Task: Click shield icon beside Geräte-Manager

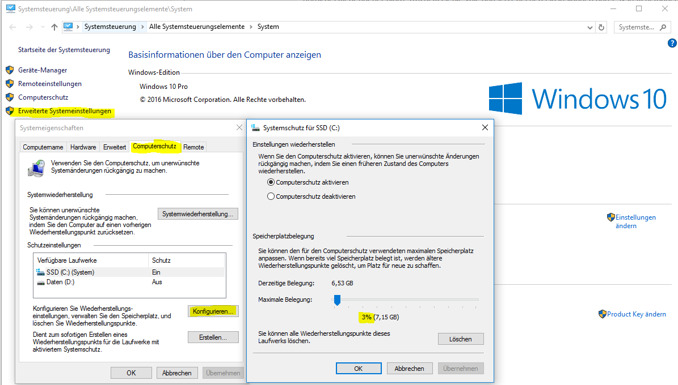Action: [x=10, y=70]
